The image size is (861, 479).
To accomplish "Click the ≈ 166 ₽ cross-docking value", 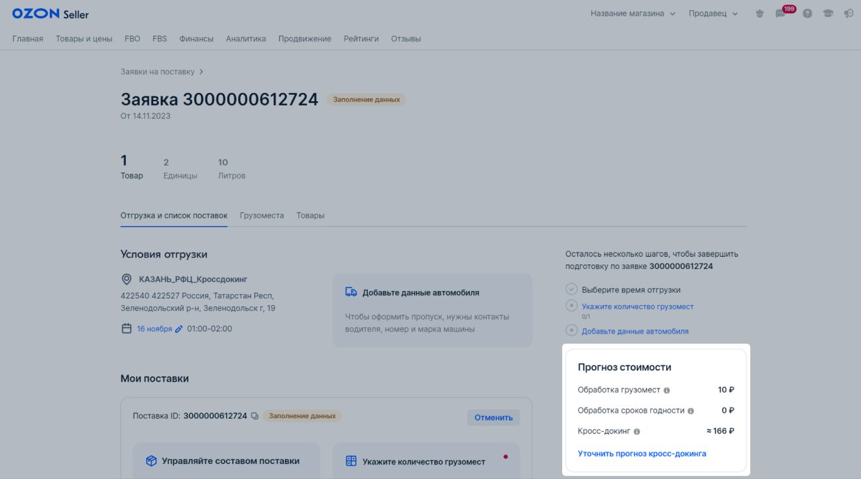I will click(720, 431).
